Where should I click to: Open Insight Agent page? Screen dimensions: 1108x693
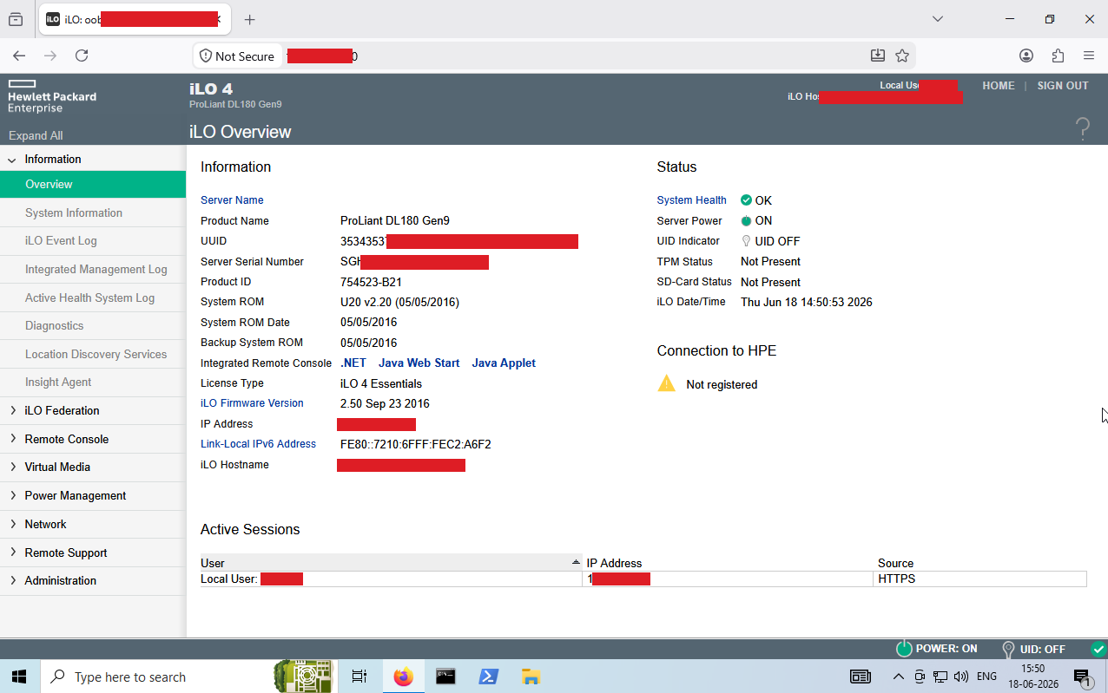click(x=58, y=382)
